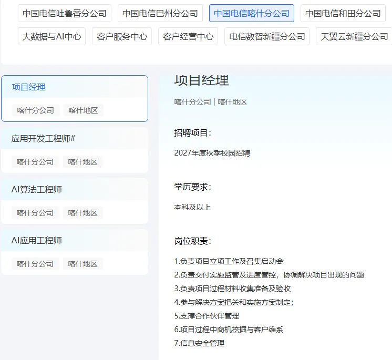392x360 pixels.
Task: Open the AI算法工程师 job card
Action: 75,201
